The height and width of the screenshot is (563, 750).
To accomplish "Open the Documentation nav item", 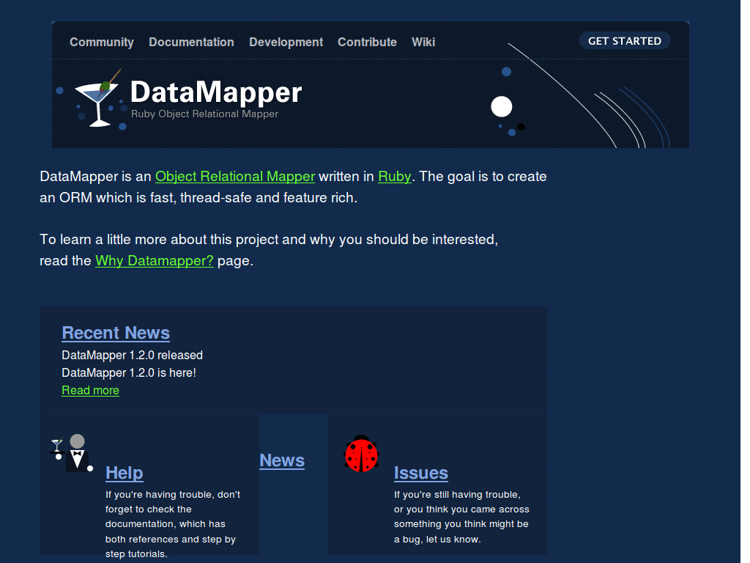I will tap(191, 42).
